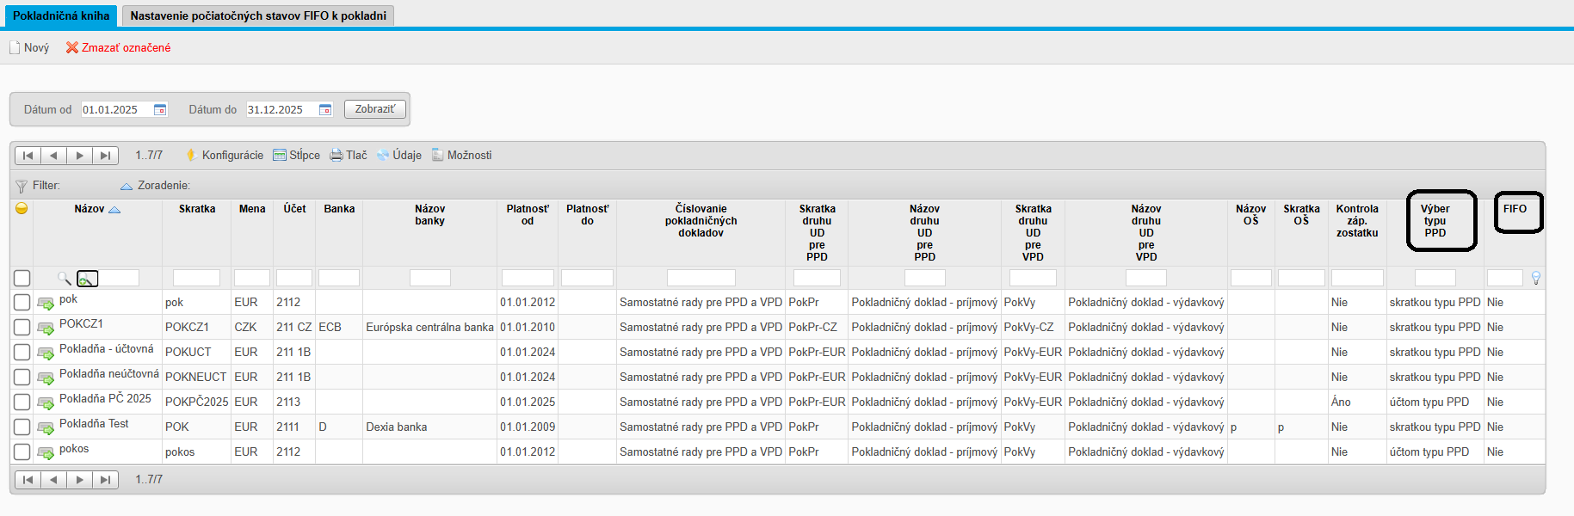Open the Dátum od calendar picker
The image size is (1574, 516).
[160, 110]
